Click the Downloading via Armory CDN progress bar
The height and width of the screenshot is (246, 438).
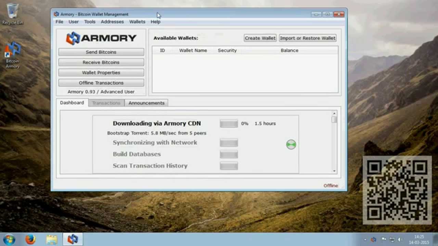point(229,123)
